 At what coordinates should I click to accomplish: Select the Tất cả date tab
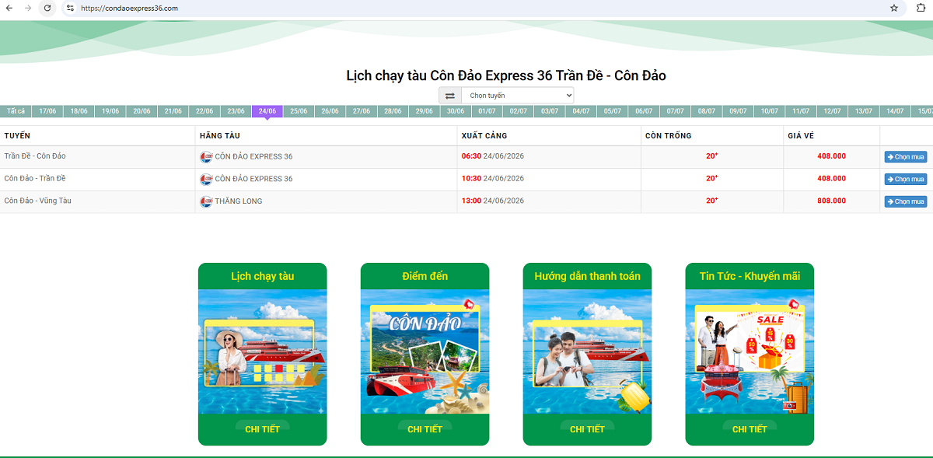(16, 111)
